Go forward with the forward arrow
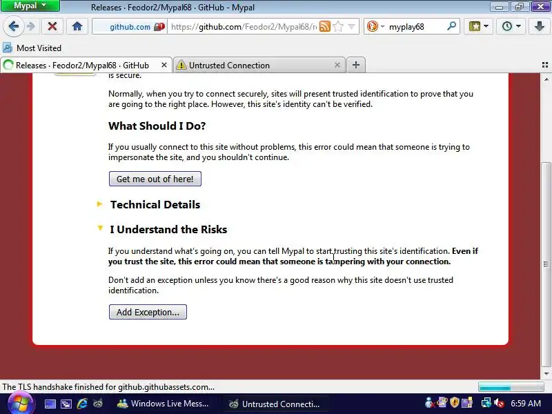 [x=31, y=26]
